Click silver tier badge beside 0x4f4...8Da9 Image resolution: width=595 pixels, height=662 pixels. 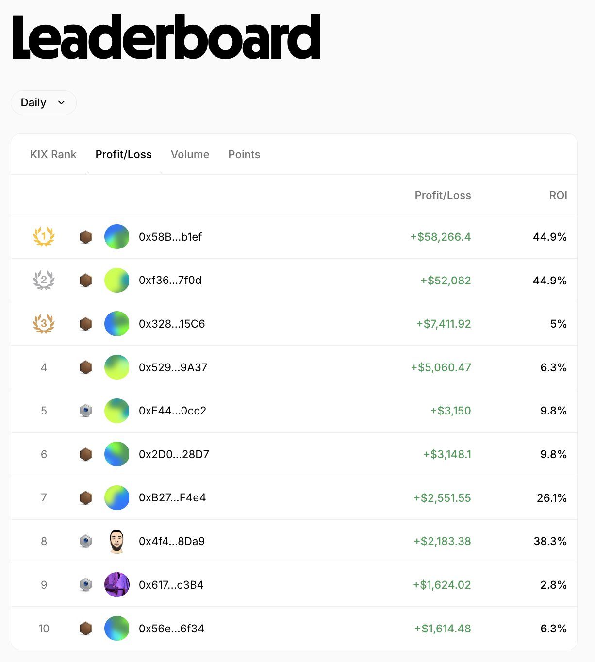86,541
